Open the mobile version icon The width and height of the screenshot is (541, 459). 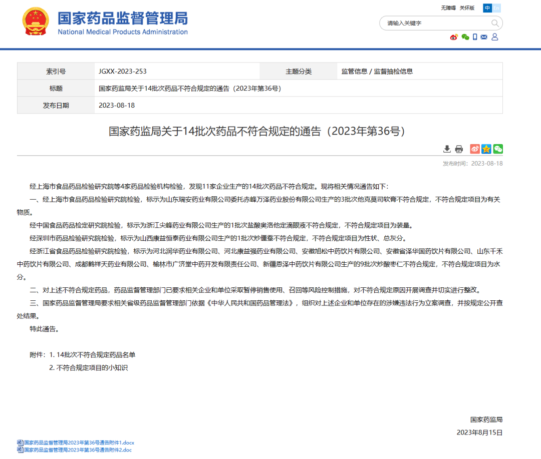point(475,37)
